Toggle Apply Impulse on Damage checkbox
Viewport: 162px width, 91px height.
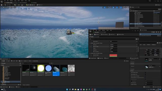(145, 76)
